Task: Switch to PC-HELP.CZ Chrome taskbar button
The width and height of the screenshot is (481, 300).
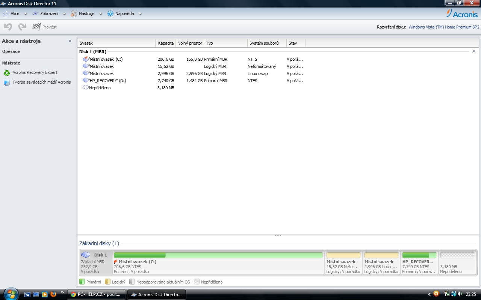Action: point(97,294)
